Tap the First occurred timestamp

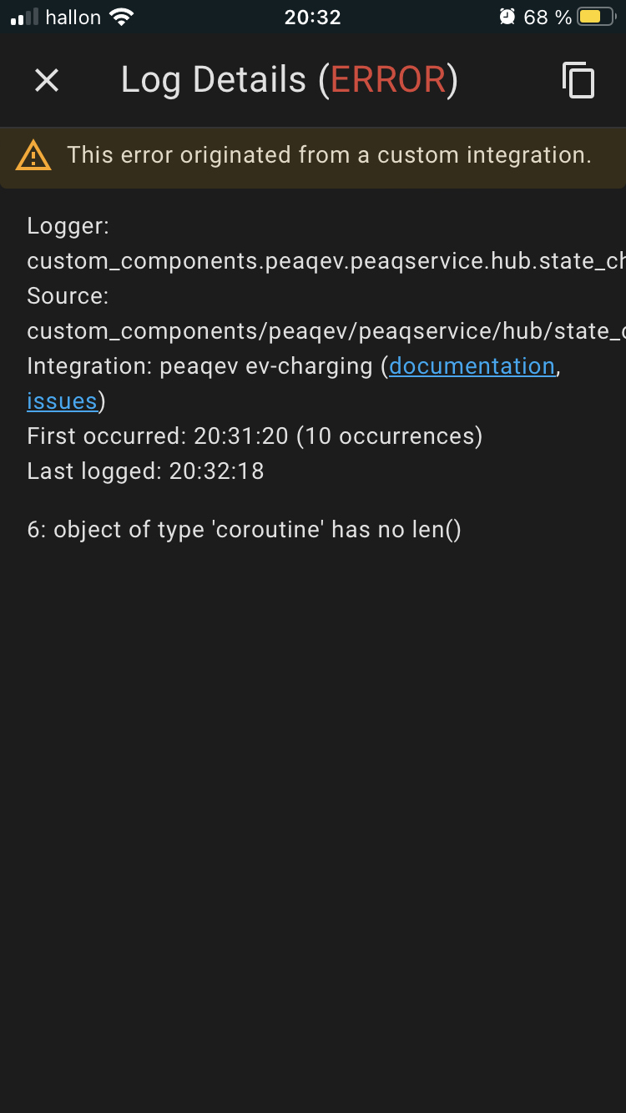pos(254,436)
